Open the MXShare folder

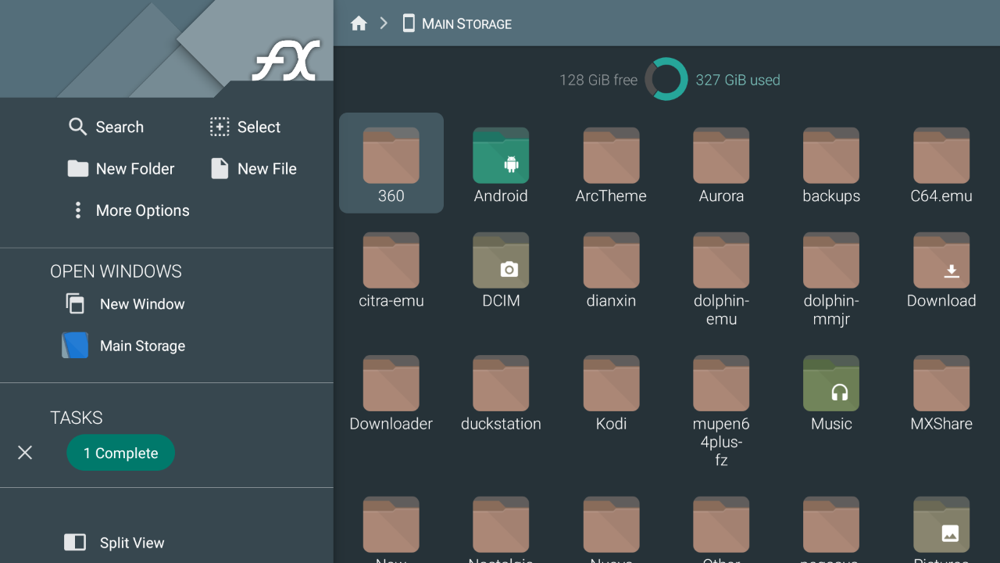(x=941, y=393)
